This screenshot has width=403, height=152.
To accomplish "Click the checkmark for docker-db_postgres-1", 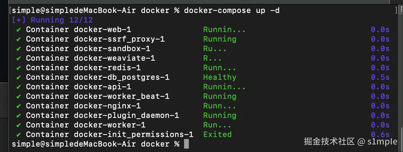I will tap(19, 77).
